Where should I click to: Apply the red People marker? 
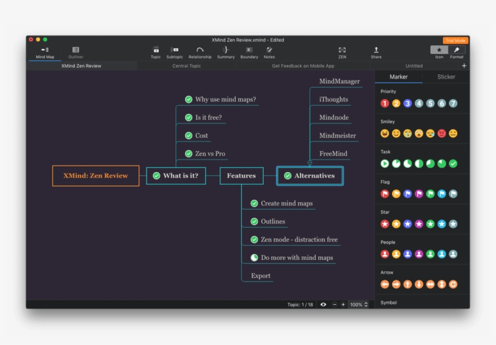[385, 254]
